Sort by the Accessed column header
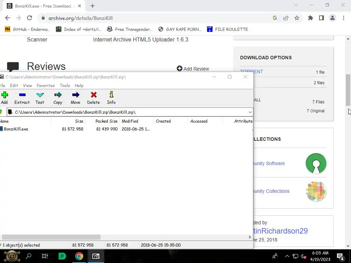The image size is (351, 263). 205,121
